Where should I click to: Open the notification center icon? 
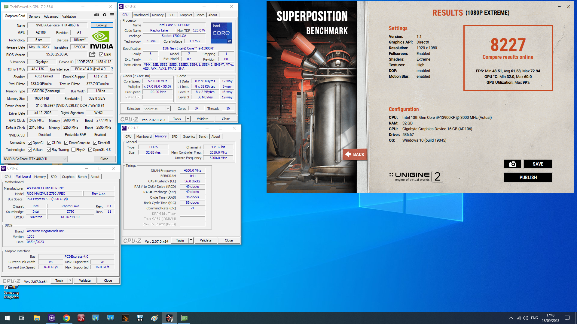coord(567,318)
